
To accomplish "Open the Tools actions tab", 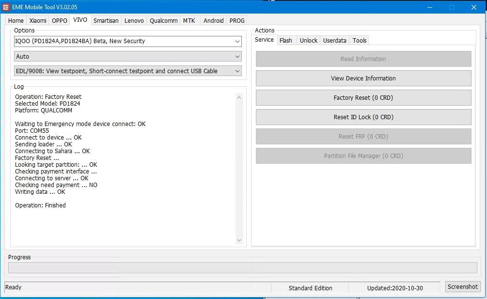I will point(360,40).
